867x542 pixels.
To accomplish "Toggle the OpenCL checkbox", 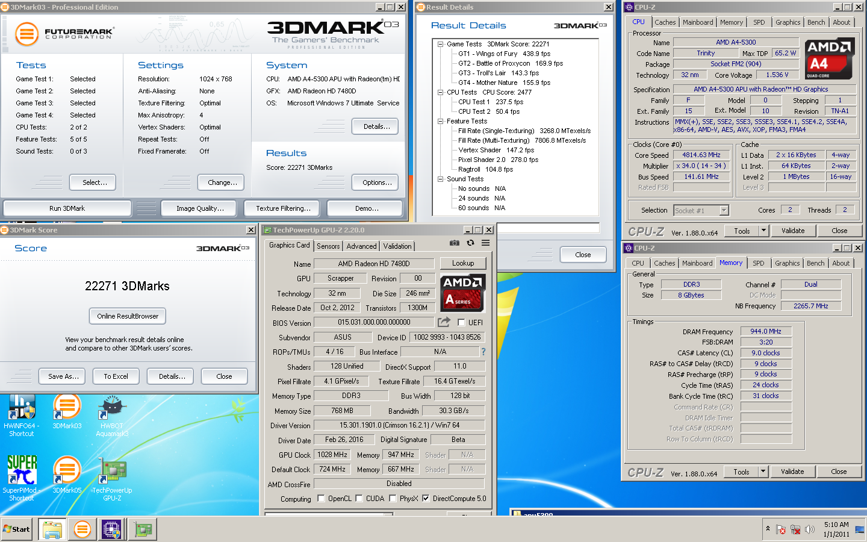I will click(321, 498).
